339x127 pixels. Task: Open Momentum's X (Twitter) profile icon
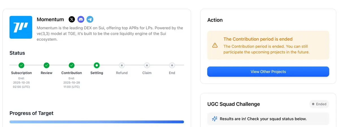[x=72, y=19]
